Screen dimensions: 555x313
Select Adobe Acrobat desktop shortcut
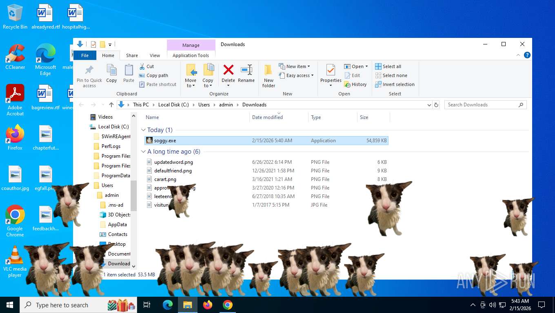pyautogui.click(x=15, y=100)
